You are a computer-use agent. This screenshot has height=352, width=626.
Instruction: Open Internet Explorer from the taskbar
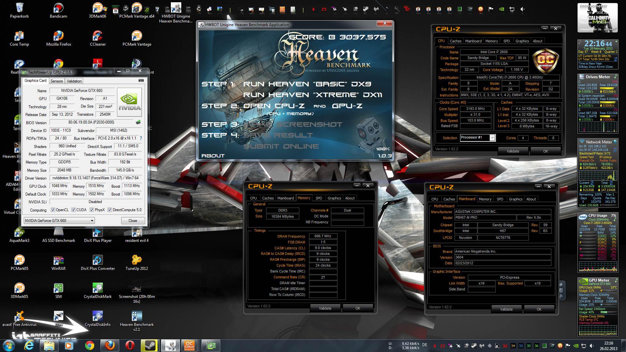(29, 345)
